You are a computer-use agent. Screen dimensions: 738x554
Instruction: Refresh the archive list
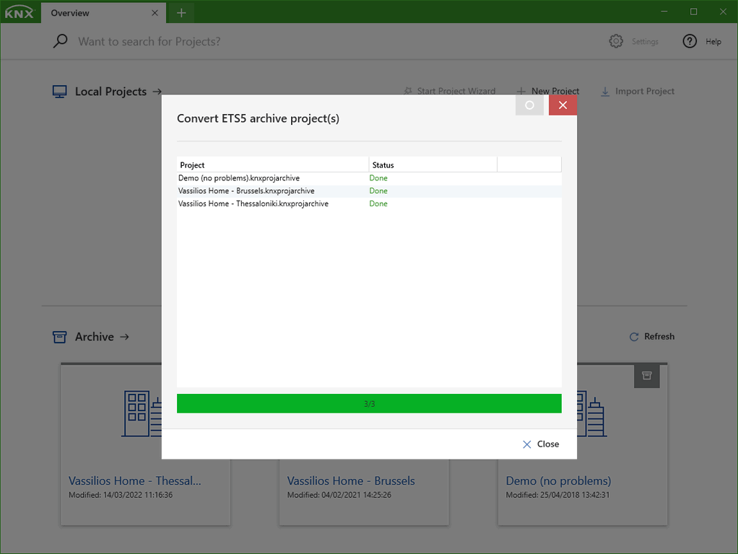(x=659, y=336)
